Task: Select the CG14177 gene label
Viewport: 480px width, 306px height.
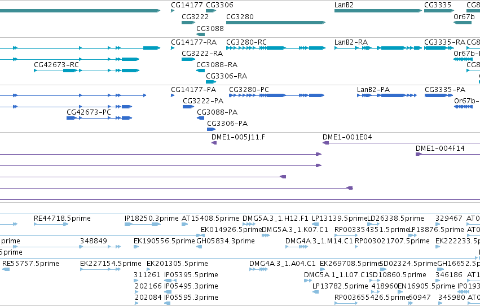Action: click(x=187, y=5)
